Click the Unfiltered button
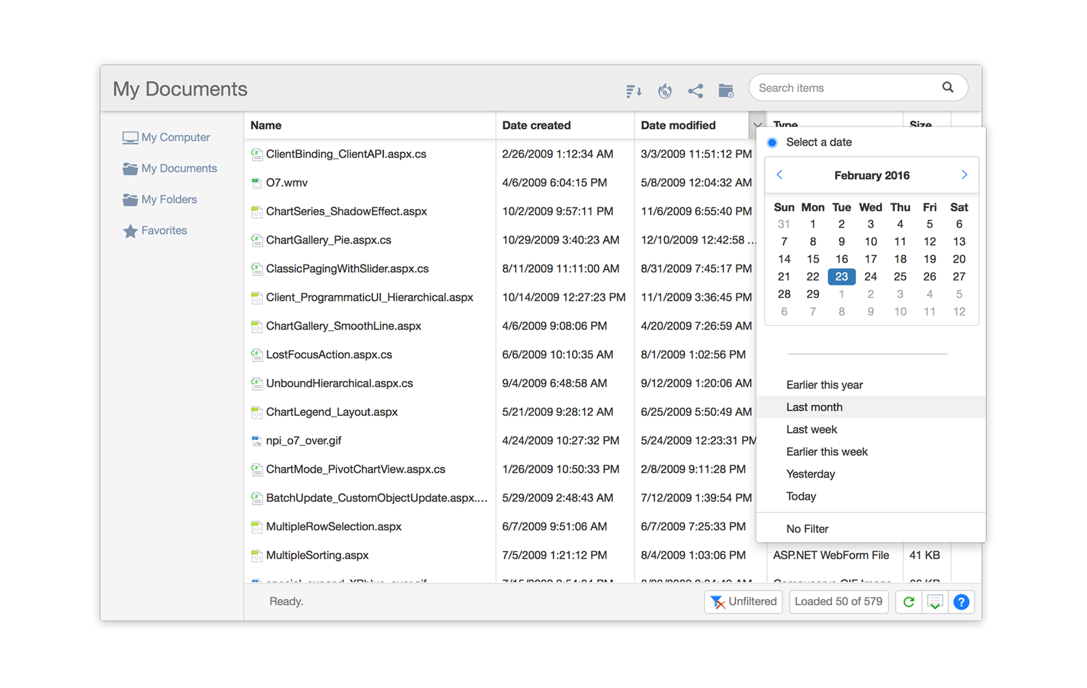The height and width of the screenshot is (688, 1087). tap(743, 602)
